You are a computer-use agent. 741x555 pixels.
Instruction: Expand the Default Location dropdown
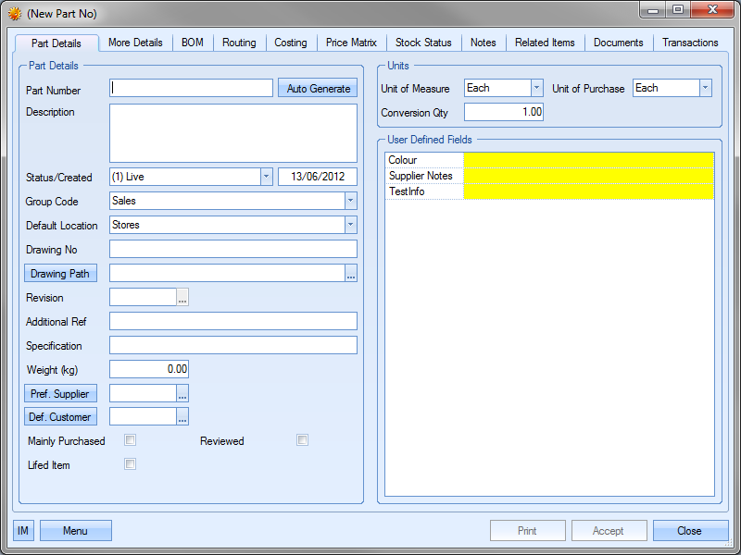350,225
